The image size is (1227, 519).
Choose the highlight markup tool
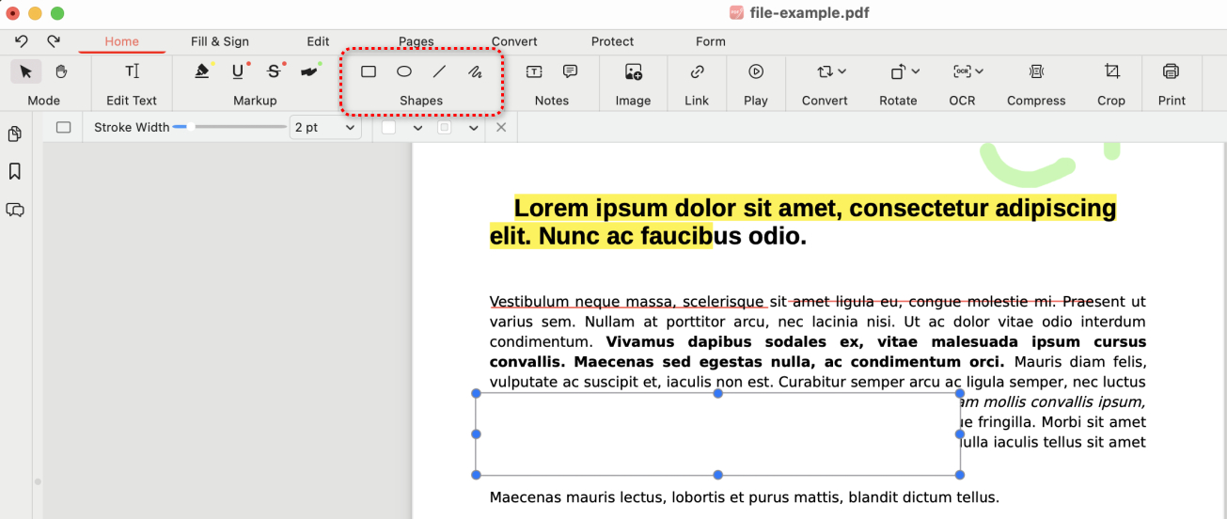[x=202, y=71]
